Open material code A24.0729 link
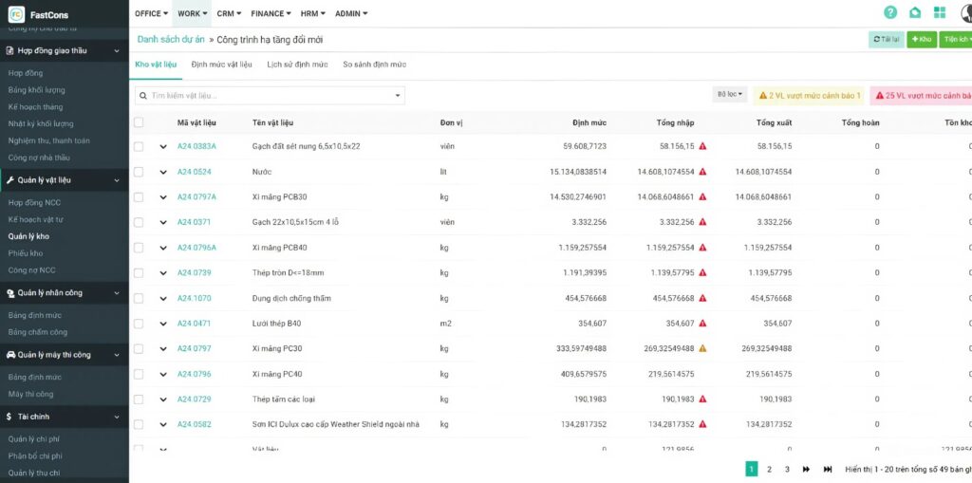The image size is (972, 483). coord(194,399)
